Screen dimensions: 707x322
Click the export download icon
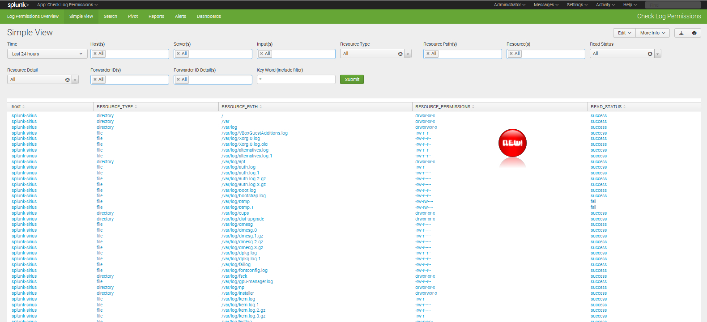pos(681,33)
